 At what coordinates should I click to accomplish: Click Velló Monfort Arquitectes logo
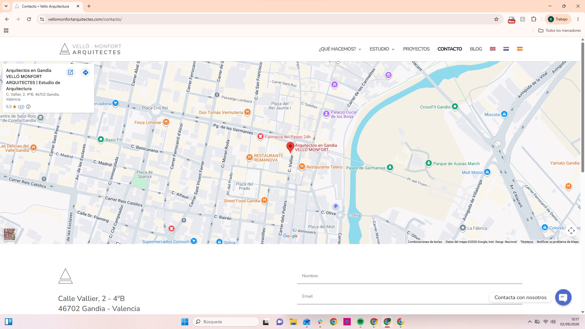click(x=90, y=49)
